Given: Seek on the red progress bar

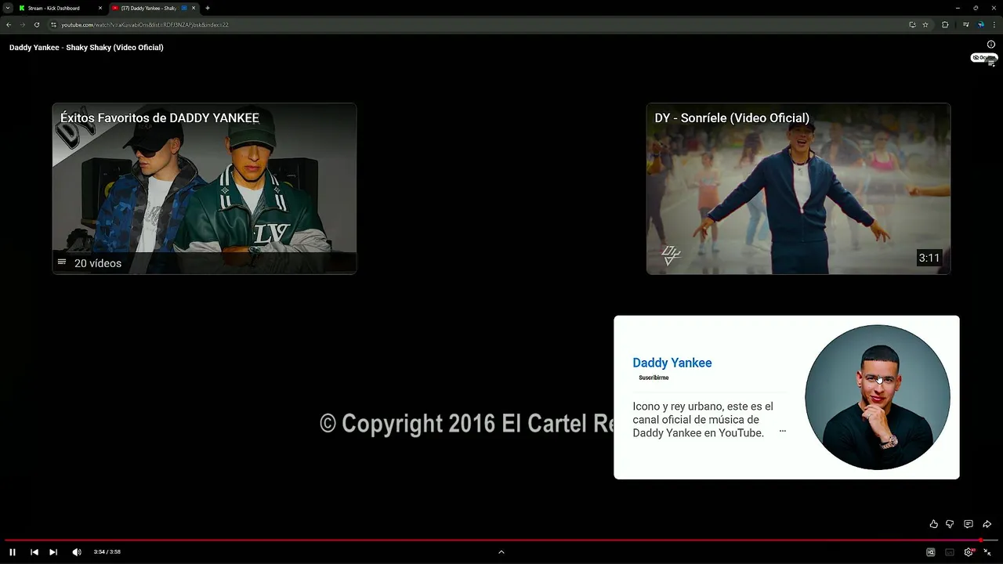Looking at the screenshot, I should point(501,540).
